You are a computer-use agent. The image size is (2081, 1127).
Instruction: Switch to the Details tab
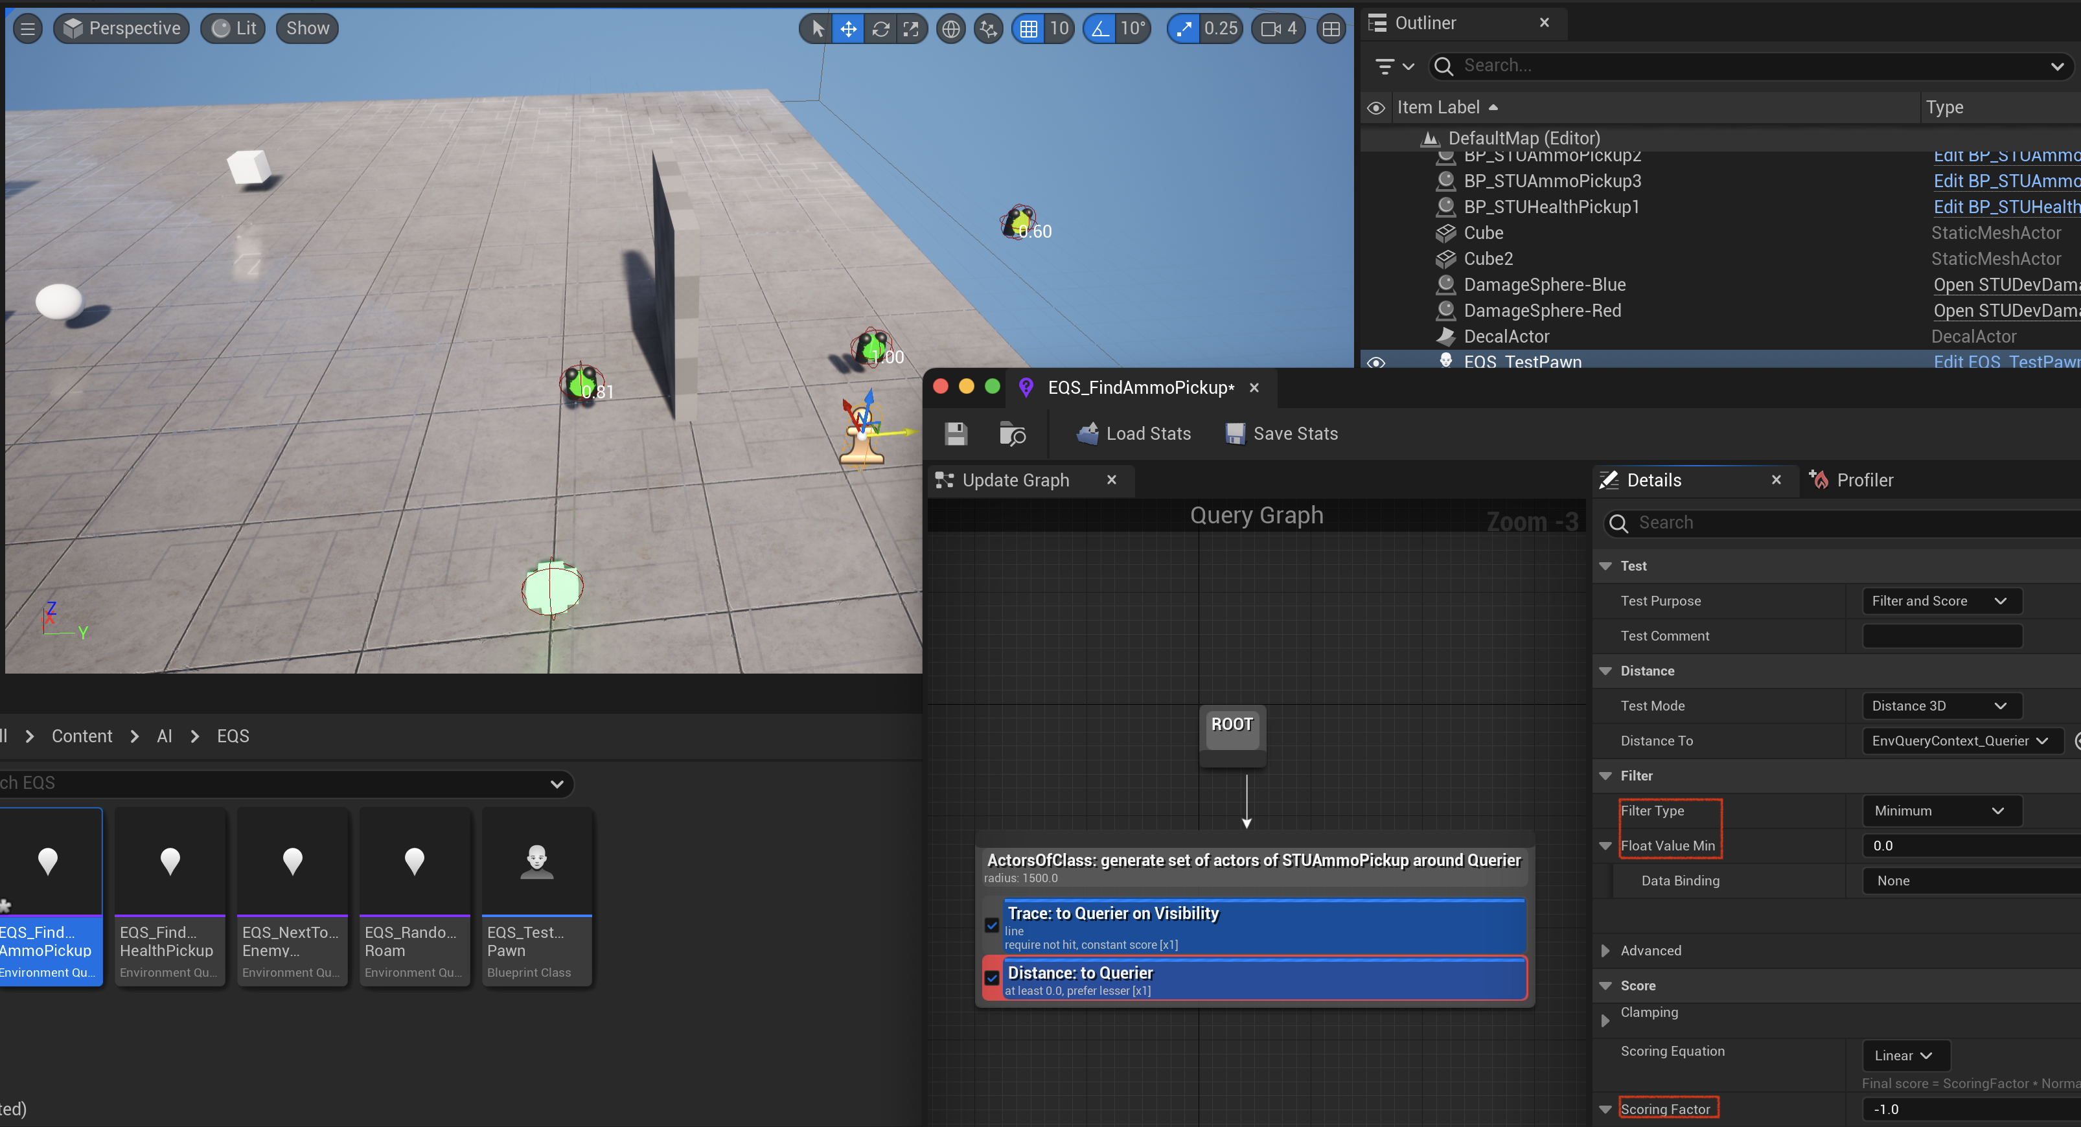[x=1653, y=480]
